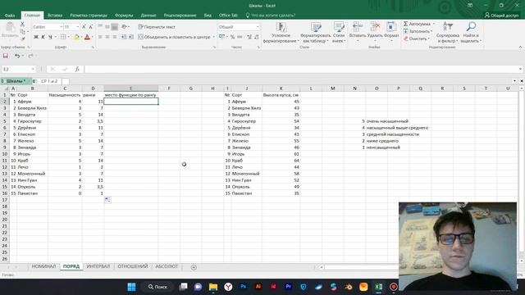Select column E header
Screen dimensions: 525x295
131,88
